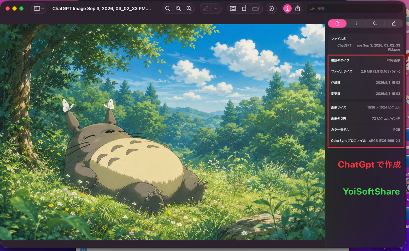The image size is (409, 251).
Task: Click the ColorSync プロファイル label
Action: tap(349, 141)
